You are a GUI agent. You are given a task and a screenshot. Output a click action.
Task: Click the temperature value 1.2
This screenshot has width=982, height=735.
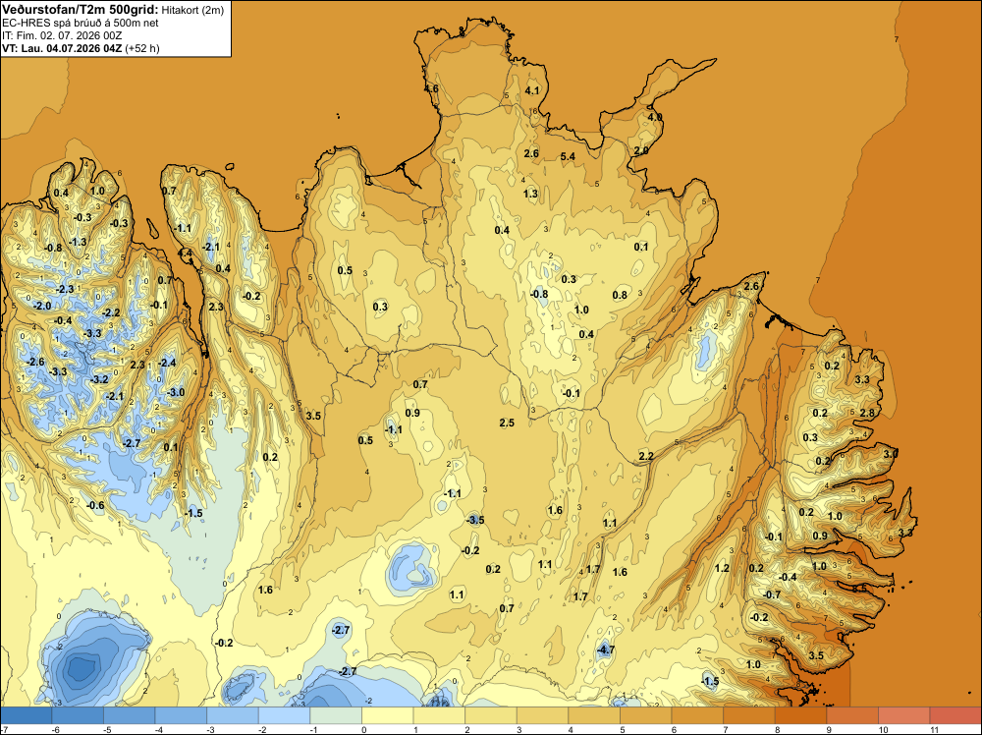coord(722,568)
